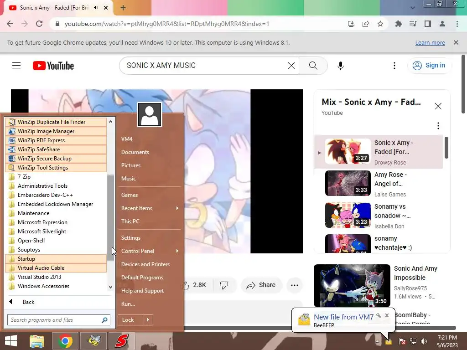This screenshot has height=350, width=467.
Task: Open Chrome three-dot menu
Action: point(457,24)
